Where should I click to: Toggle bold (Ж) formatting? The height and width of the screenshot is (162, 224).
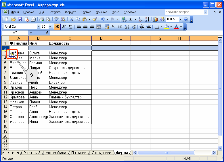[x=57, y=27]
